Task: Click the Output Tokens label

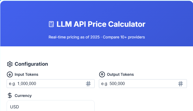Action: click(120, 74)
